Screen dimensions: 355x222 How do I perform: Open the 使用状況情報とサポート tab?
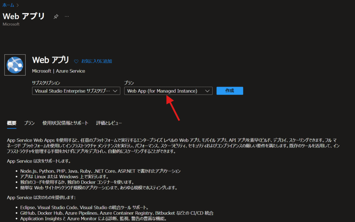point(65,123)
